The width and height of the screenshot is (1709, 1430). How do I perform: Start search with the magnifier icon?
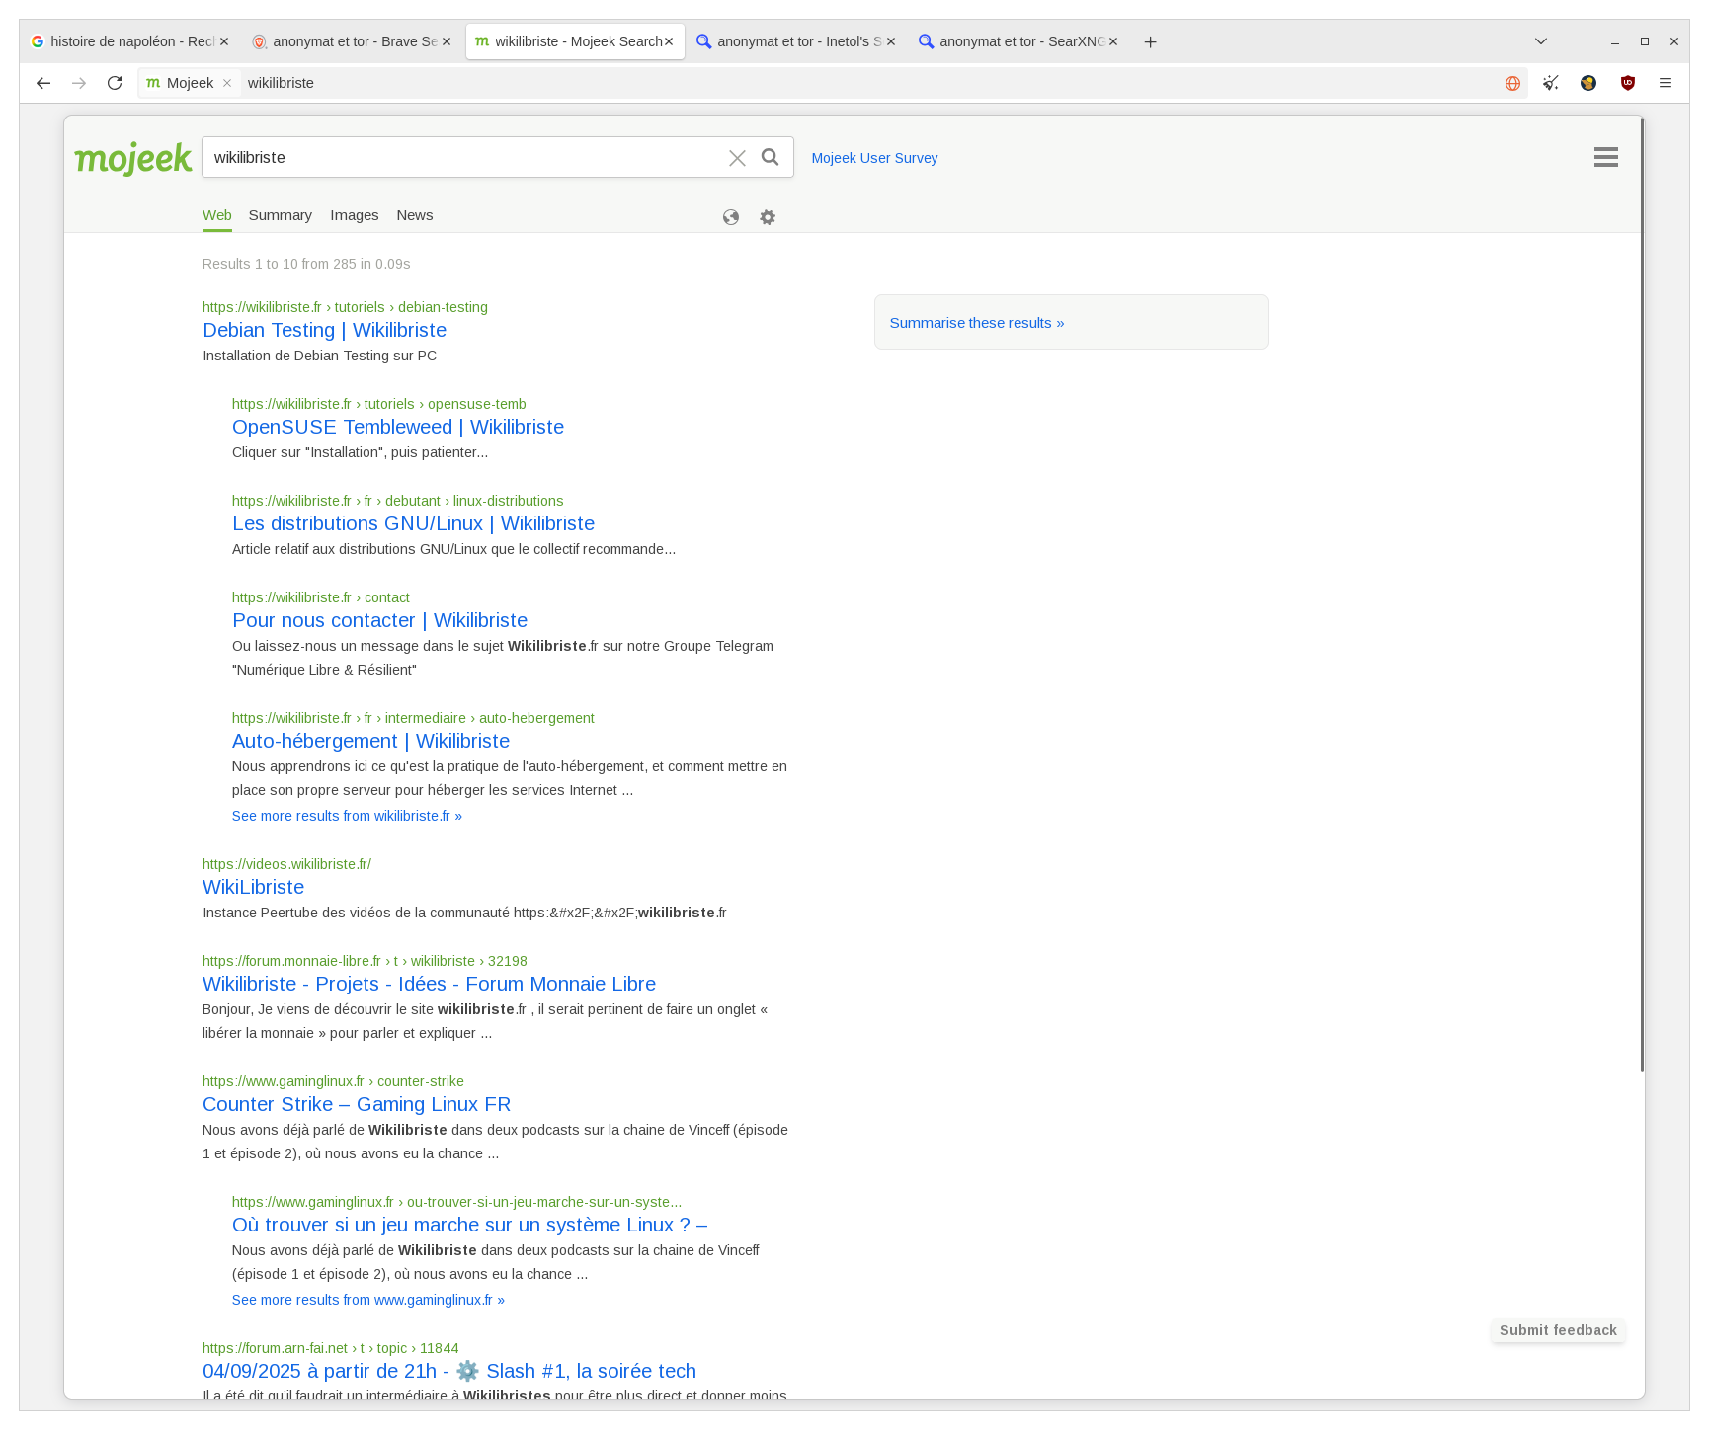[770, 157]
